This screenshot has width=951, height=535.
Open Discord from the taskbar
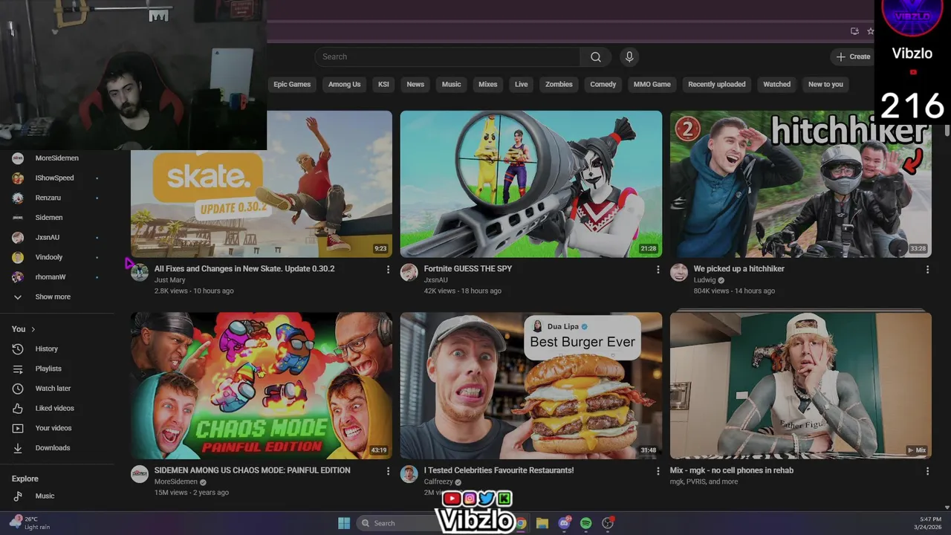click(x=565, y=523)
